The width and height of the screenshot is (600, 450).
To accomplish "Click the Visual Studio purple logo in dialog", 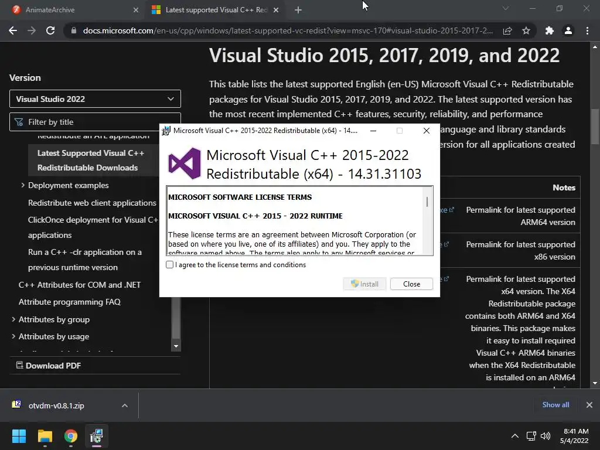I will pos(185,164).
